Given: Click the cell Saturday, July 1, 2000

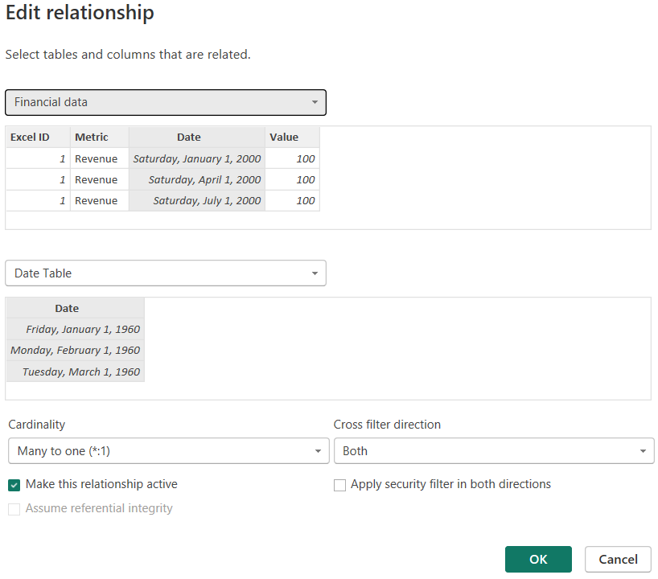Looking at the screenshot, I should pyautogui.click(x=197, y=200).
